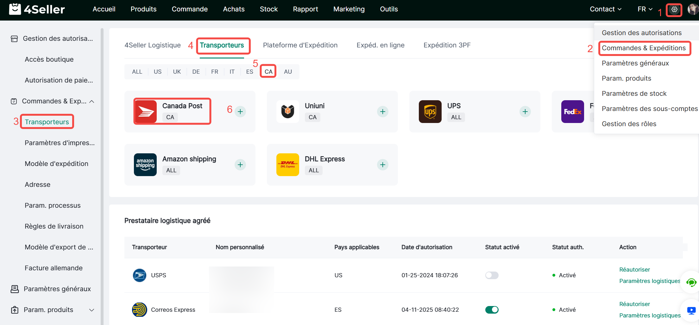Filter carriers by CA country
This screenshot has height=325, width=699.
tap(268, 72)
